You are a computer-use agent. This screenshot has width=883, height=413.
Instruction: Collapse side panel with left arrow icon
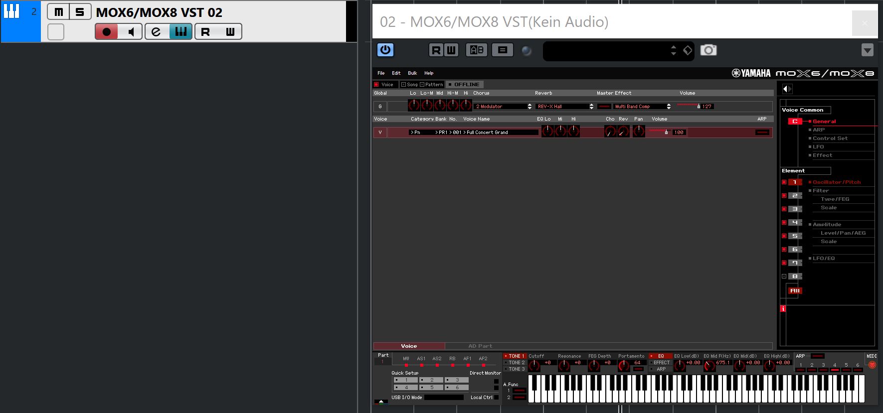tap(787, 89)
